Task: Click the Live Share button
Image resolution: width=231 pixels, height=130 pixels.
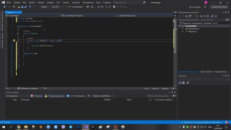Action: point(195,7)
